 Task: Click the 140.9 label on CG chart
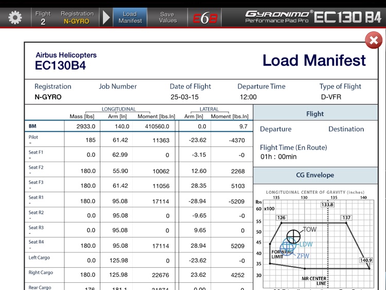point(366,260)
